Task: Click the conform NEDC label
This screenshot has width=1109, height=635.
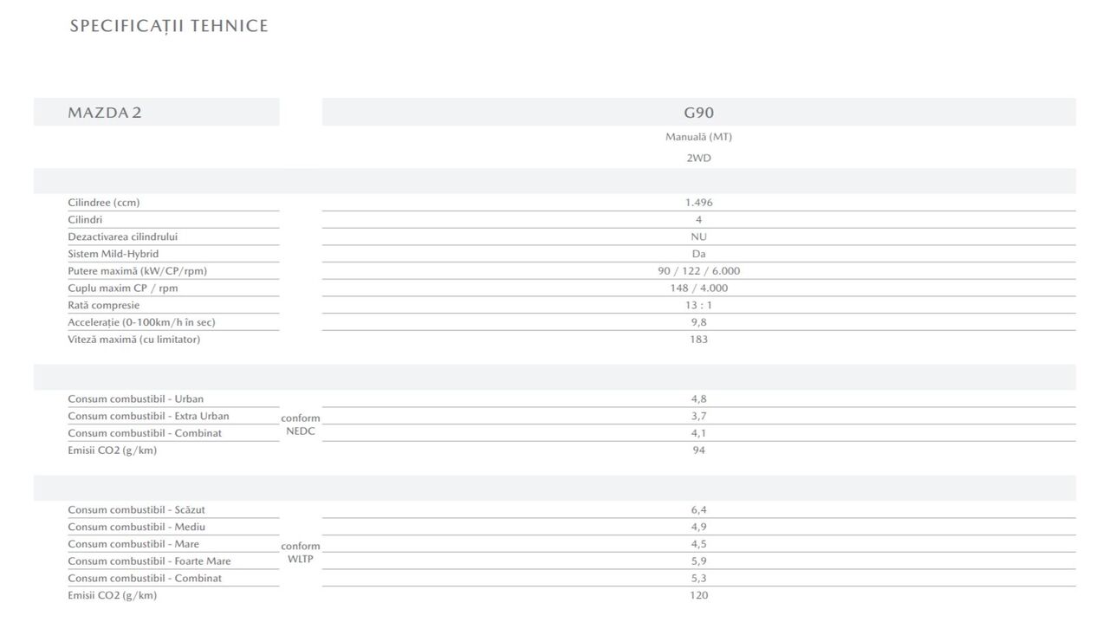Action: [301, 424]
